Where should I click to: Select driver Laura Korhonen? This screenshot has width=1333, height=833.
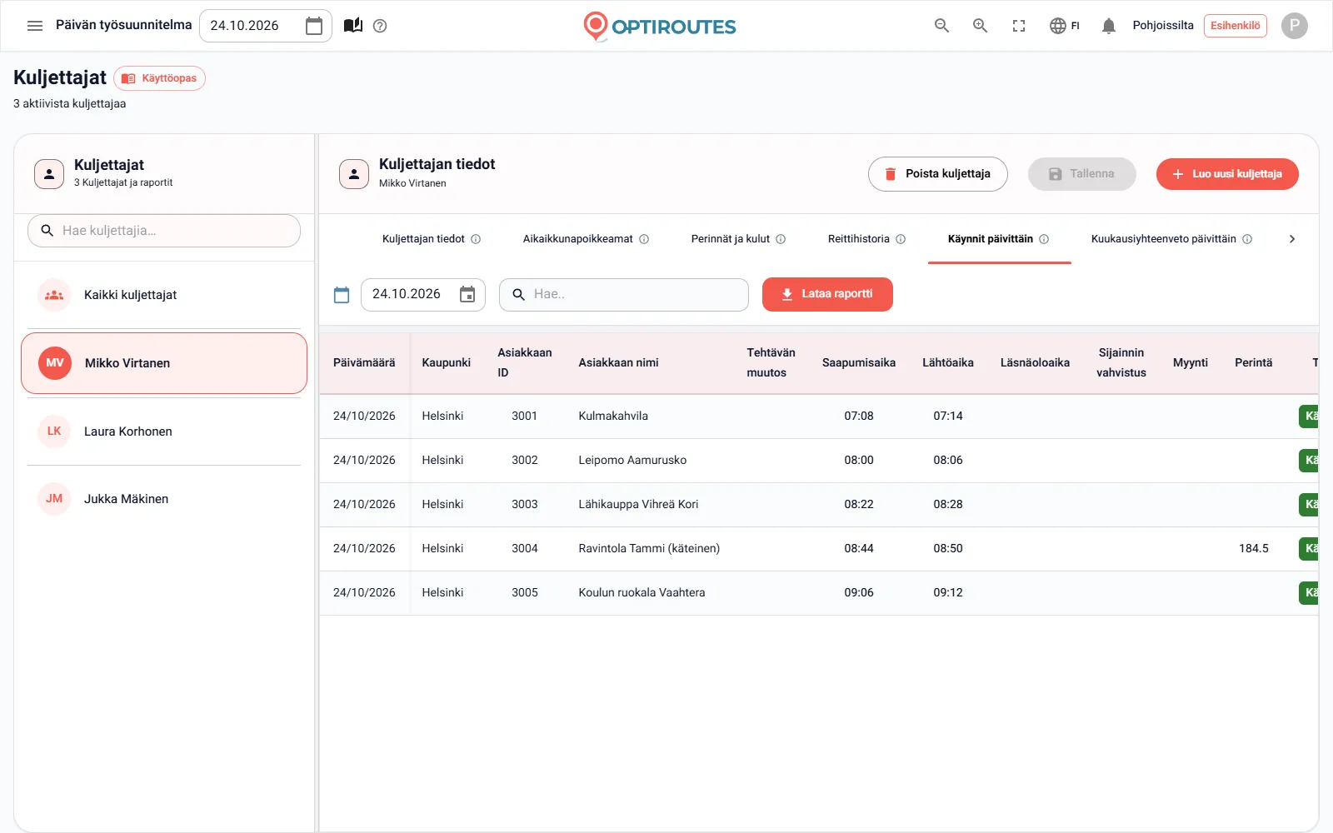[164, 431]
